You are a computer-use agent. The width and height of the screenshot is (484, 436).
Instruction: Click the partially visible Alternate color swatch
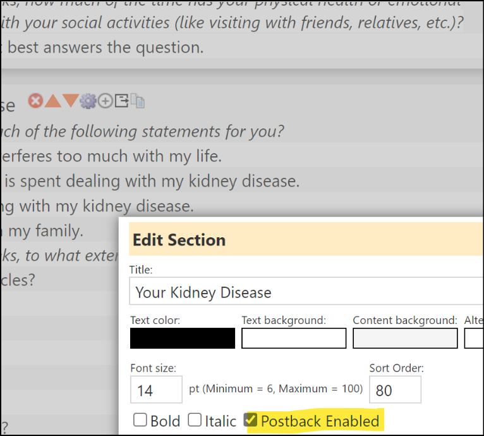coord(474,339)
